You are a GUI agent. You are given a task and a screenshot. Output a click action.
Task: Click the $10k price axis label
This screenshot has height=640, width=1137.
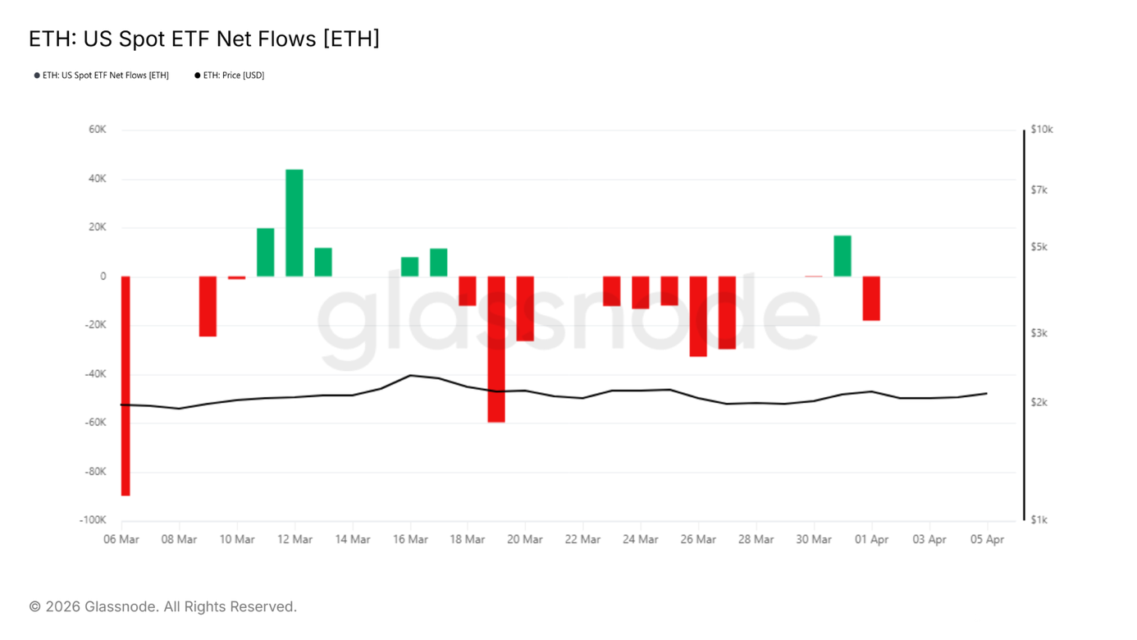pyautogui.click(x=1042, y=130)
